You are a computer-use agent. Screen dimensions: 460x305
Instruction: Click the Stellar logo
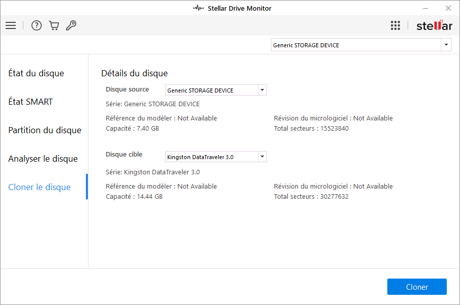[434, 25]
